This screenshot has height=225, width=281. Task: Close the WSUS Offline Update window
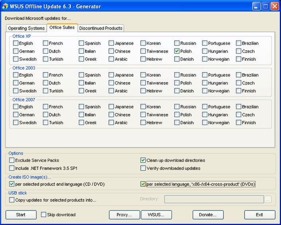275,6
